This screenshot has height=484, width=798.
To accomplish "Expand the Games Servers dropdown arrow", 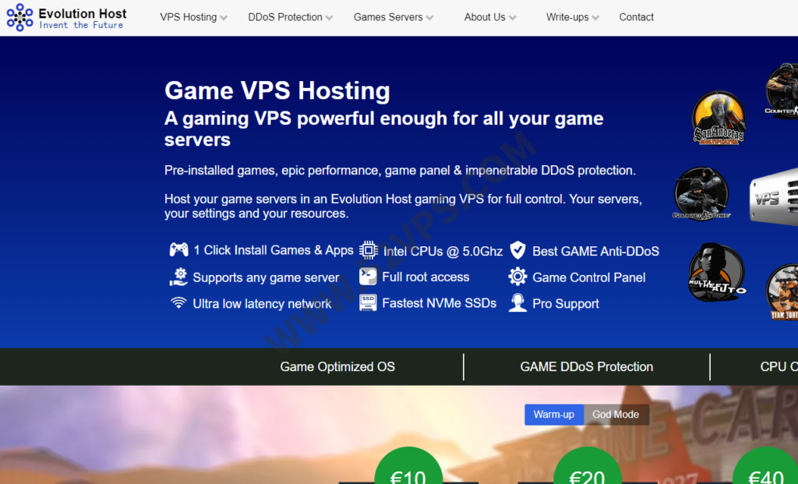I will coord(429,18).
